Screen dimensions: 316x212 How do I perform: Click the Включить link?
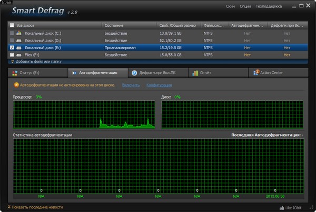[x=130, y=85]
